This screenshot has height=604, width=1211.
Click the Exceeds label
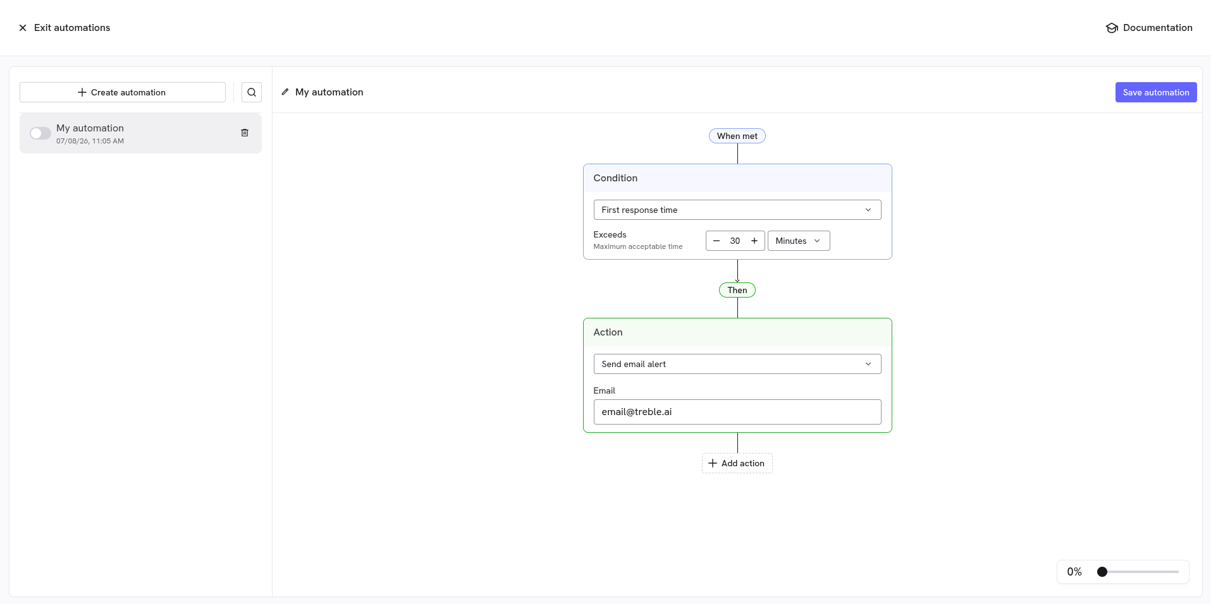[610, 234]
